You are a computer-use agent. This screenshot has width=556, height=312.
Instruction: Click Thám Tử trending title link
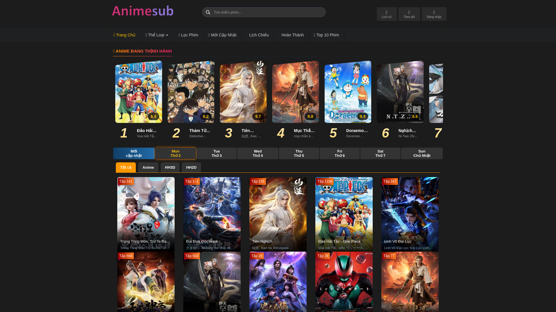pos(200,131)
